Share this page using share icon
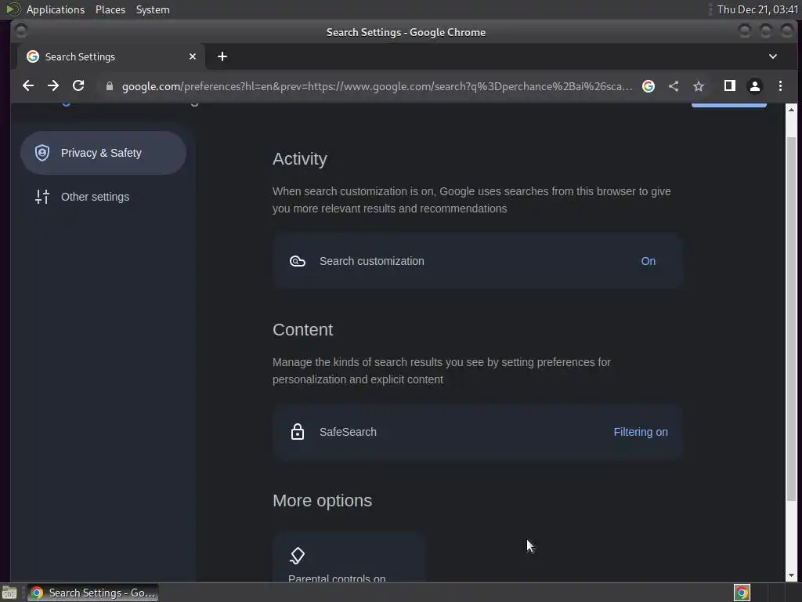Viewport: 802px width, 602px height. 674,86
